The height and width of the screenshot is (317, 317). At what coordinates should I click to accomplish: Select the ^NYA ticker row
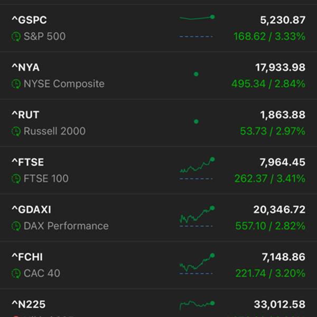158,76
